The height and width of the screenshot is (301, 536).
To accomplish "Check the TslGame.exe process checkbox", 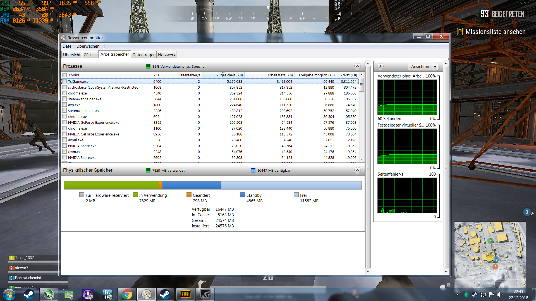I will [x=65, y=81].
